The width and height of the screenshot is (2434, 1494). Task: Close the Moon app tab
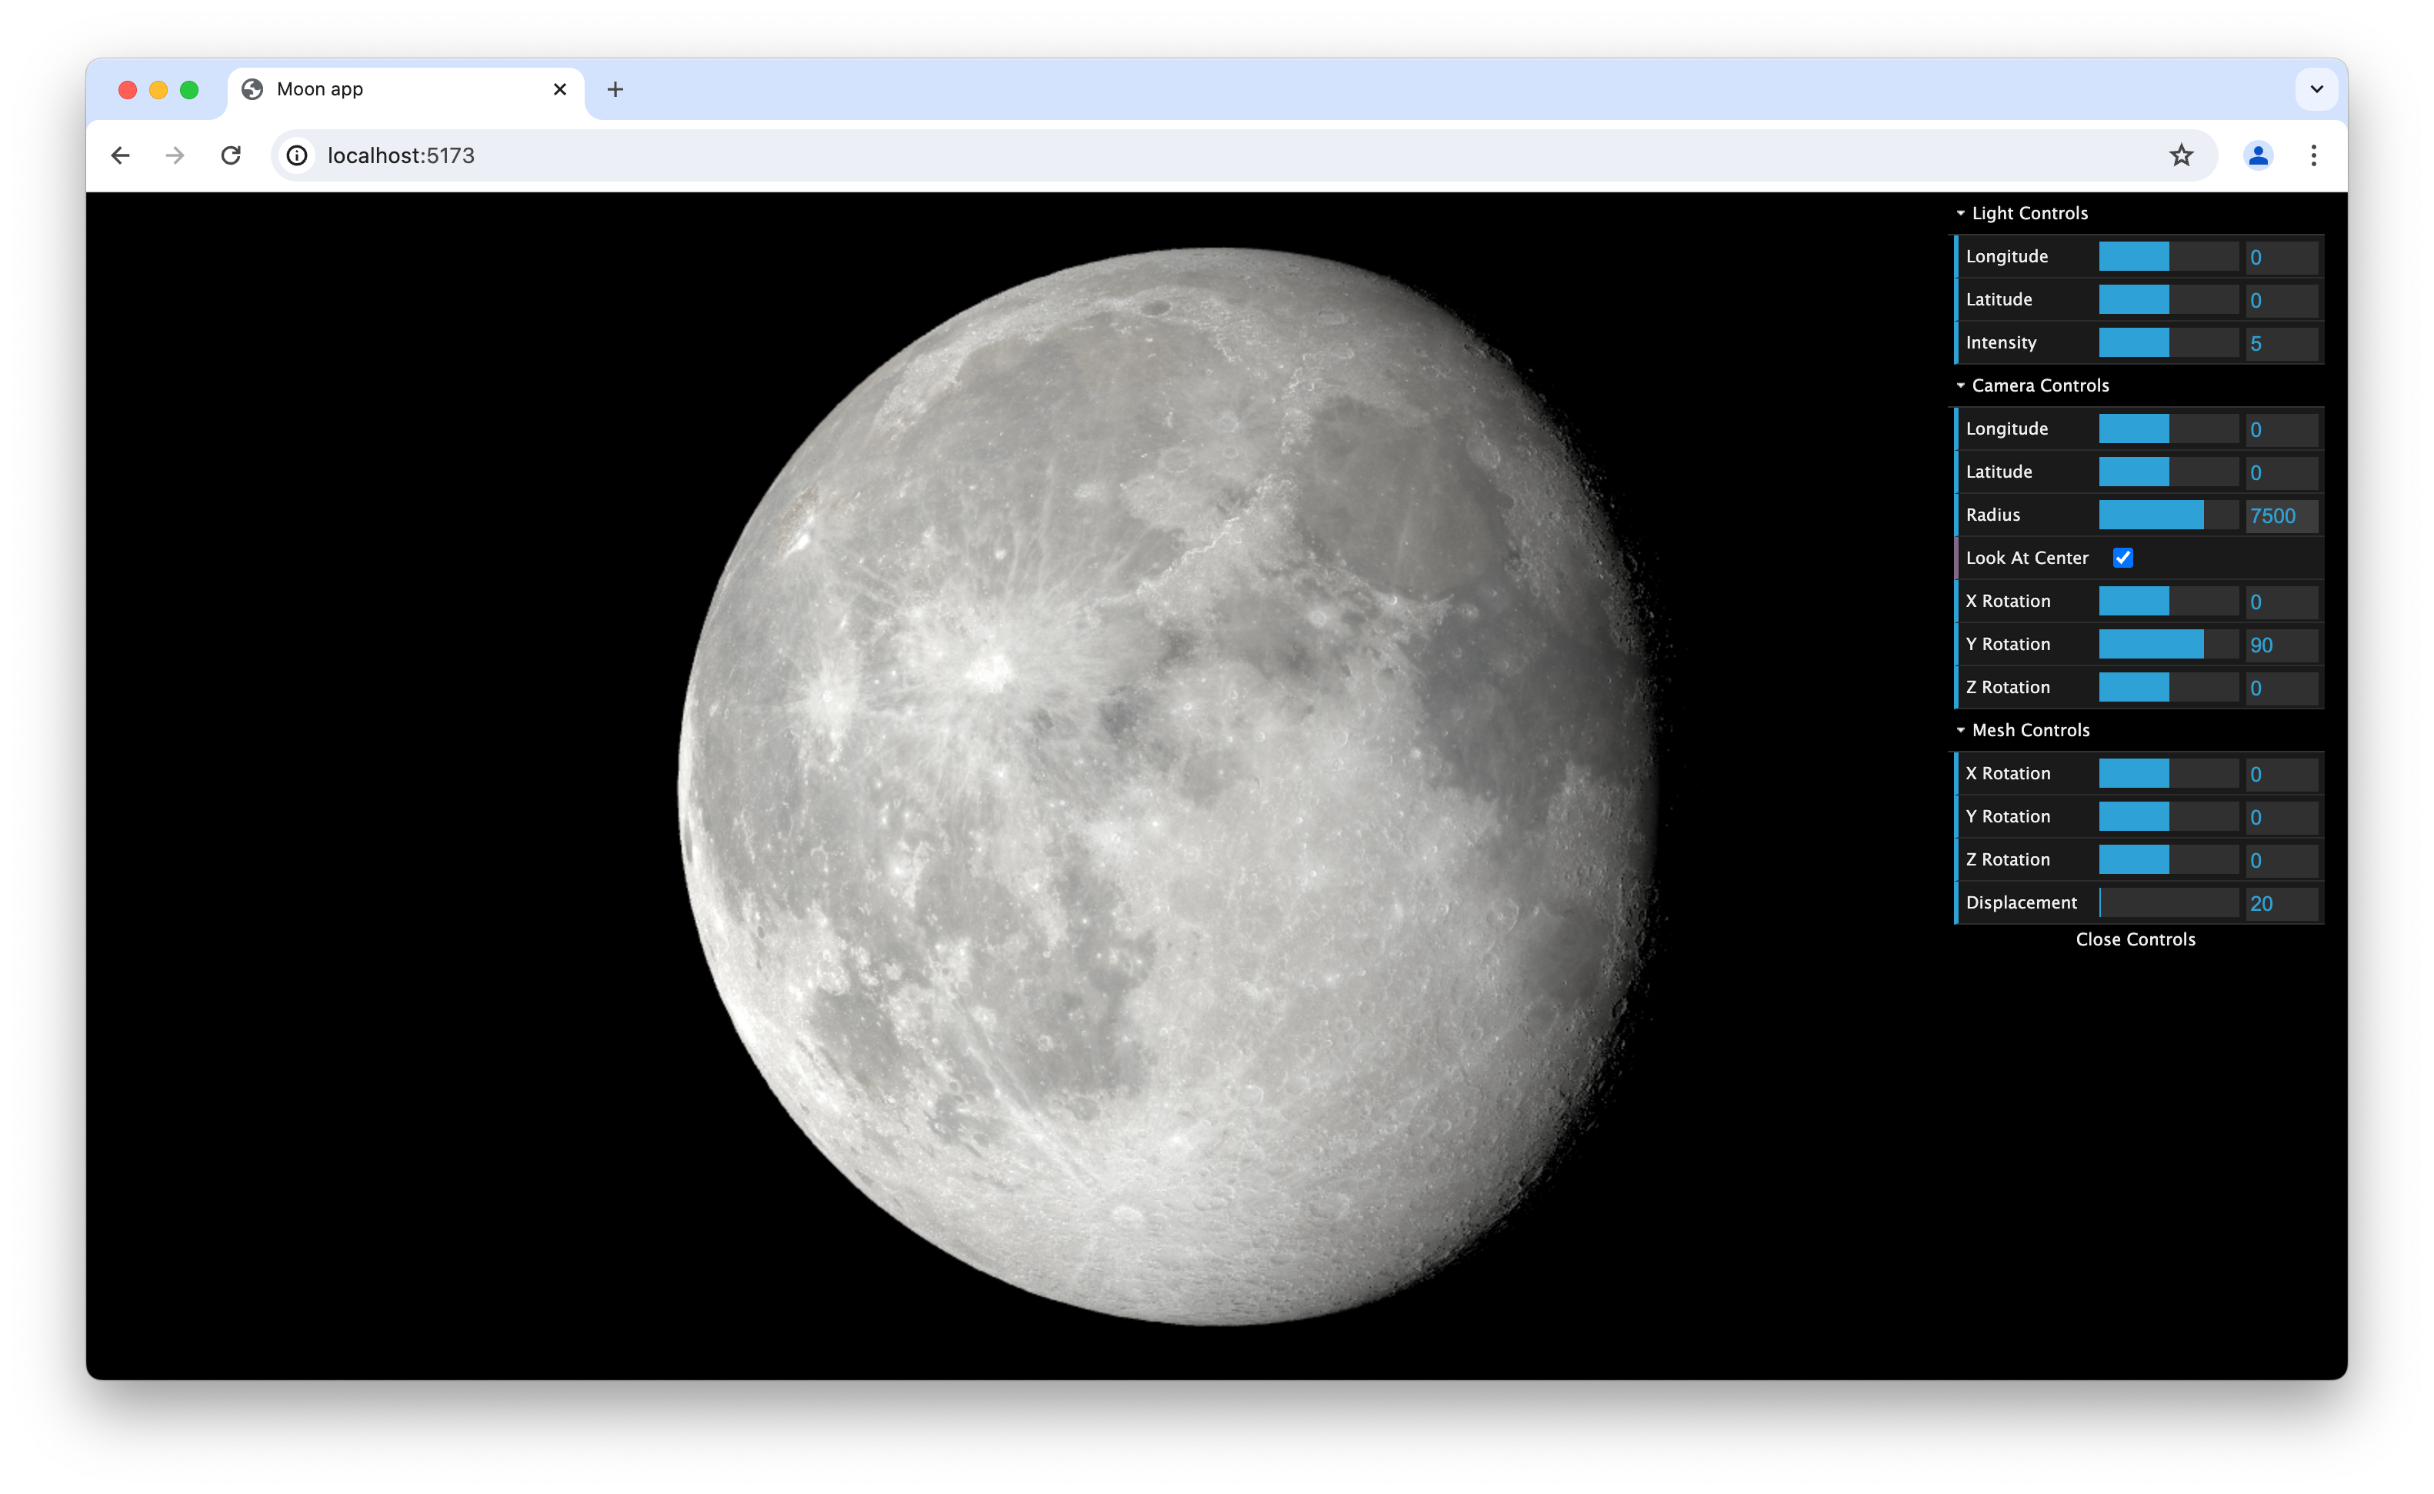point(560,89)
